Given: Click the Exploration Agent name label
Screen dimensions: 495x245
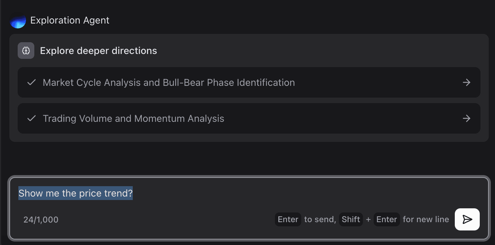Looking at the screenshot, I should coord(70,20).
